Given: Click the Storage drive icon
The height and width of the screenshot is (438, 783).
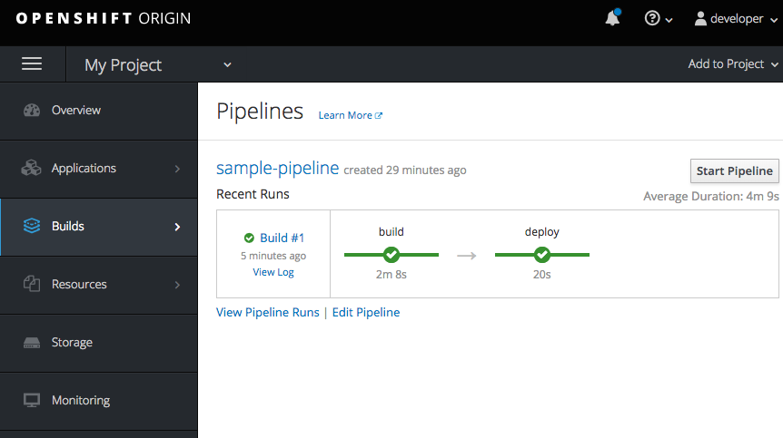Looking at the screenshot, I should click(x=32, y=343).
